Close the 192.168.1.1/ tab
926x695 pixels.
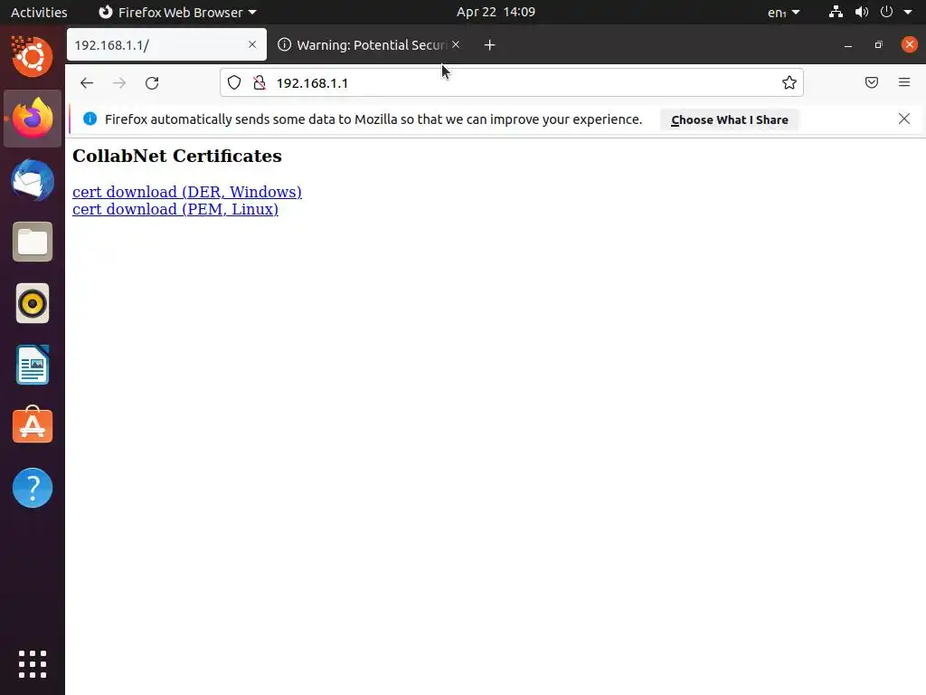(252, 44)
